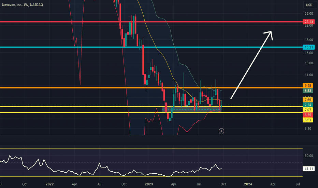Click the 26.00 price scale value

[x=309, y=14]
